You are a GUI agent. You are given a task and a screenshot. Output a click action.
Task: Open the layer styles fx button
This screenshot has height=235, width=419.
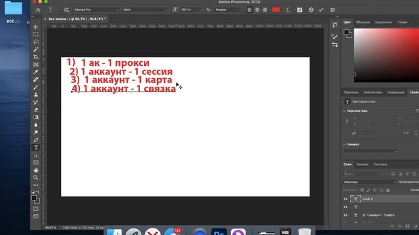click(400, 227)
